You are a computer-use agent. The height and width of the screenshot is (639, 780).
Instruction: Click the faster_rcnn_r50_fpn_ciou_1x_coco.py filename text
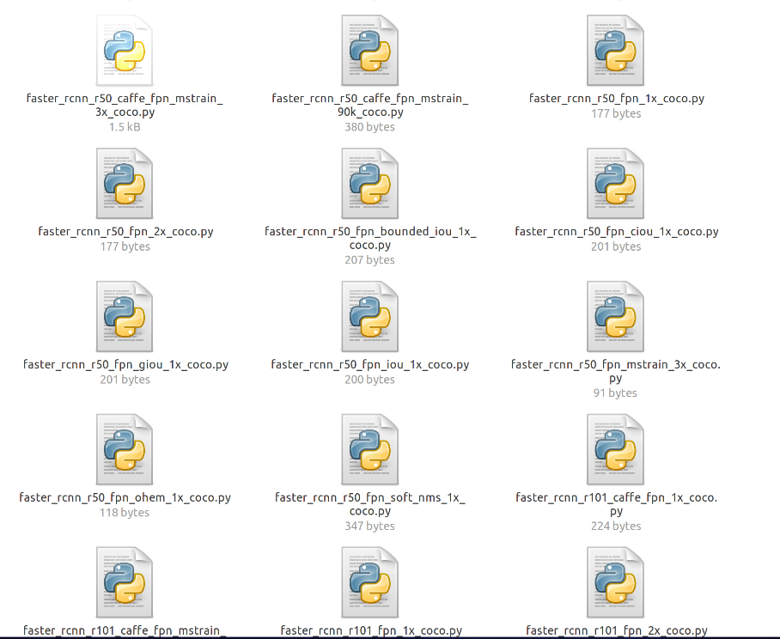pyautogui.click(x=615, y=231)
